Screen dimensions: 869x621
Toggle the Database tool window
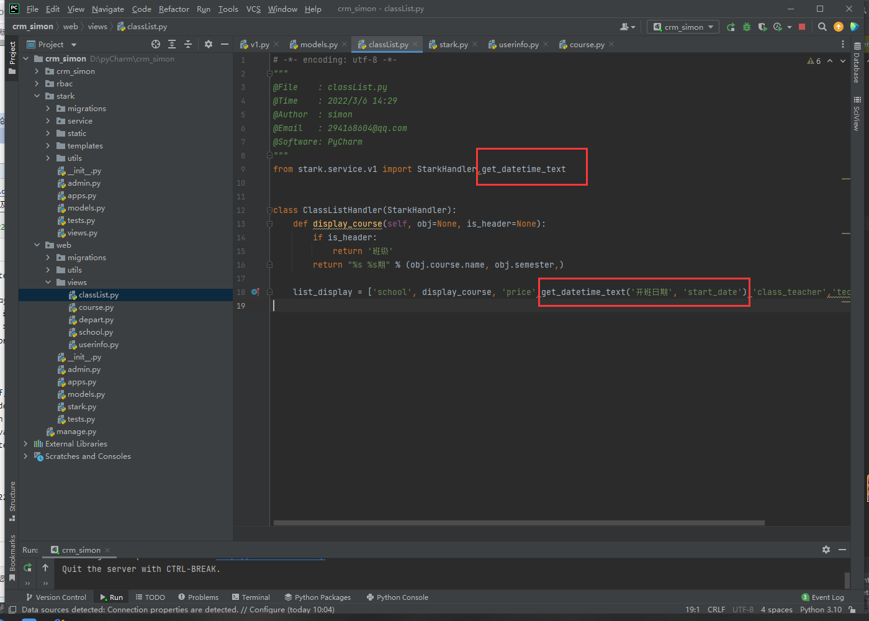857,63
